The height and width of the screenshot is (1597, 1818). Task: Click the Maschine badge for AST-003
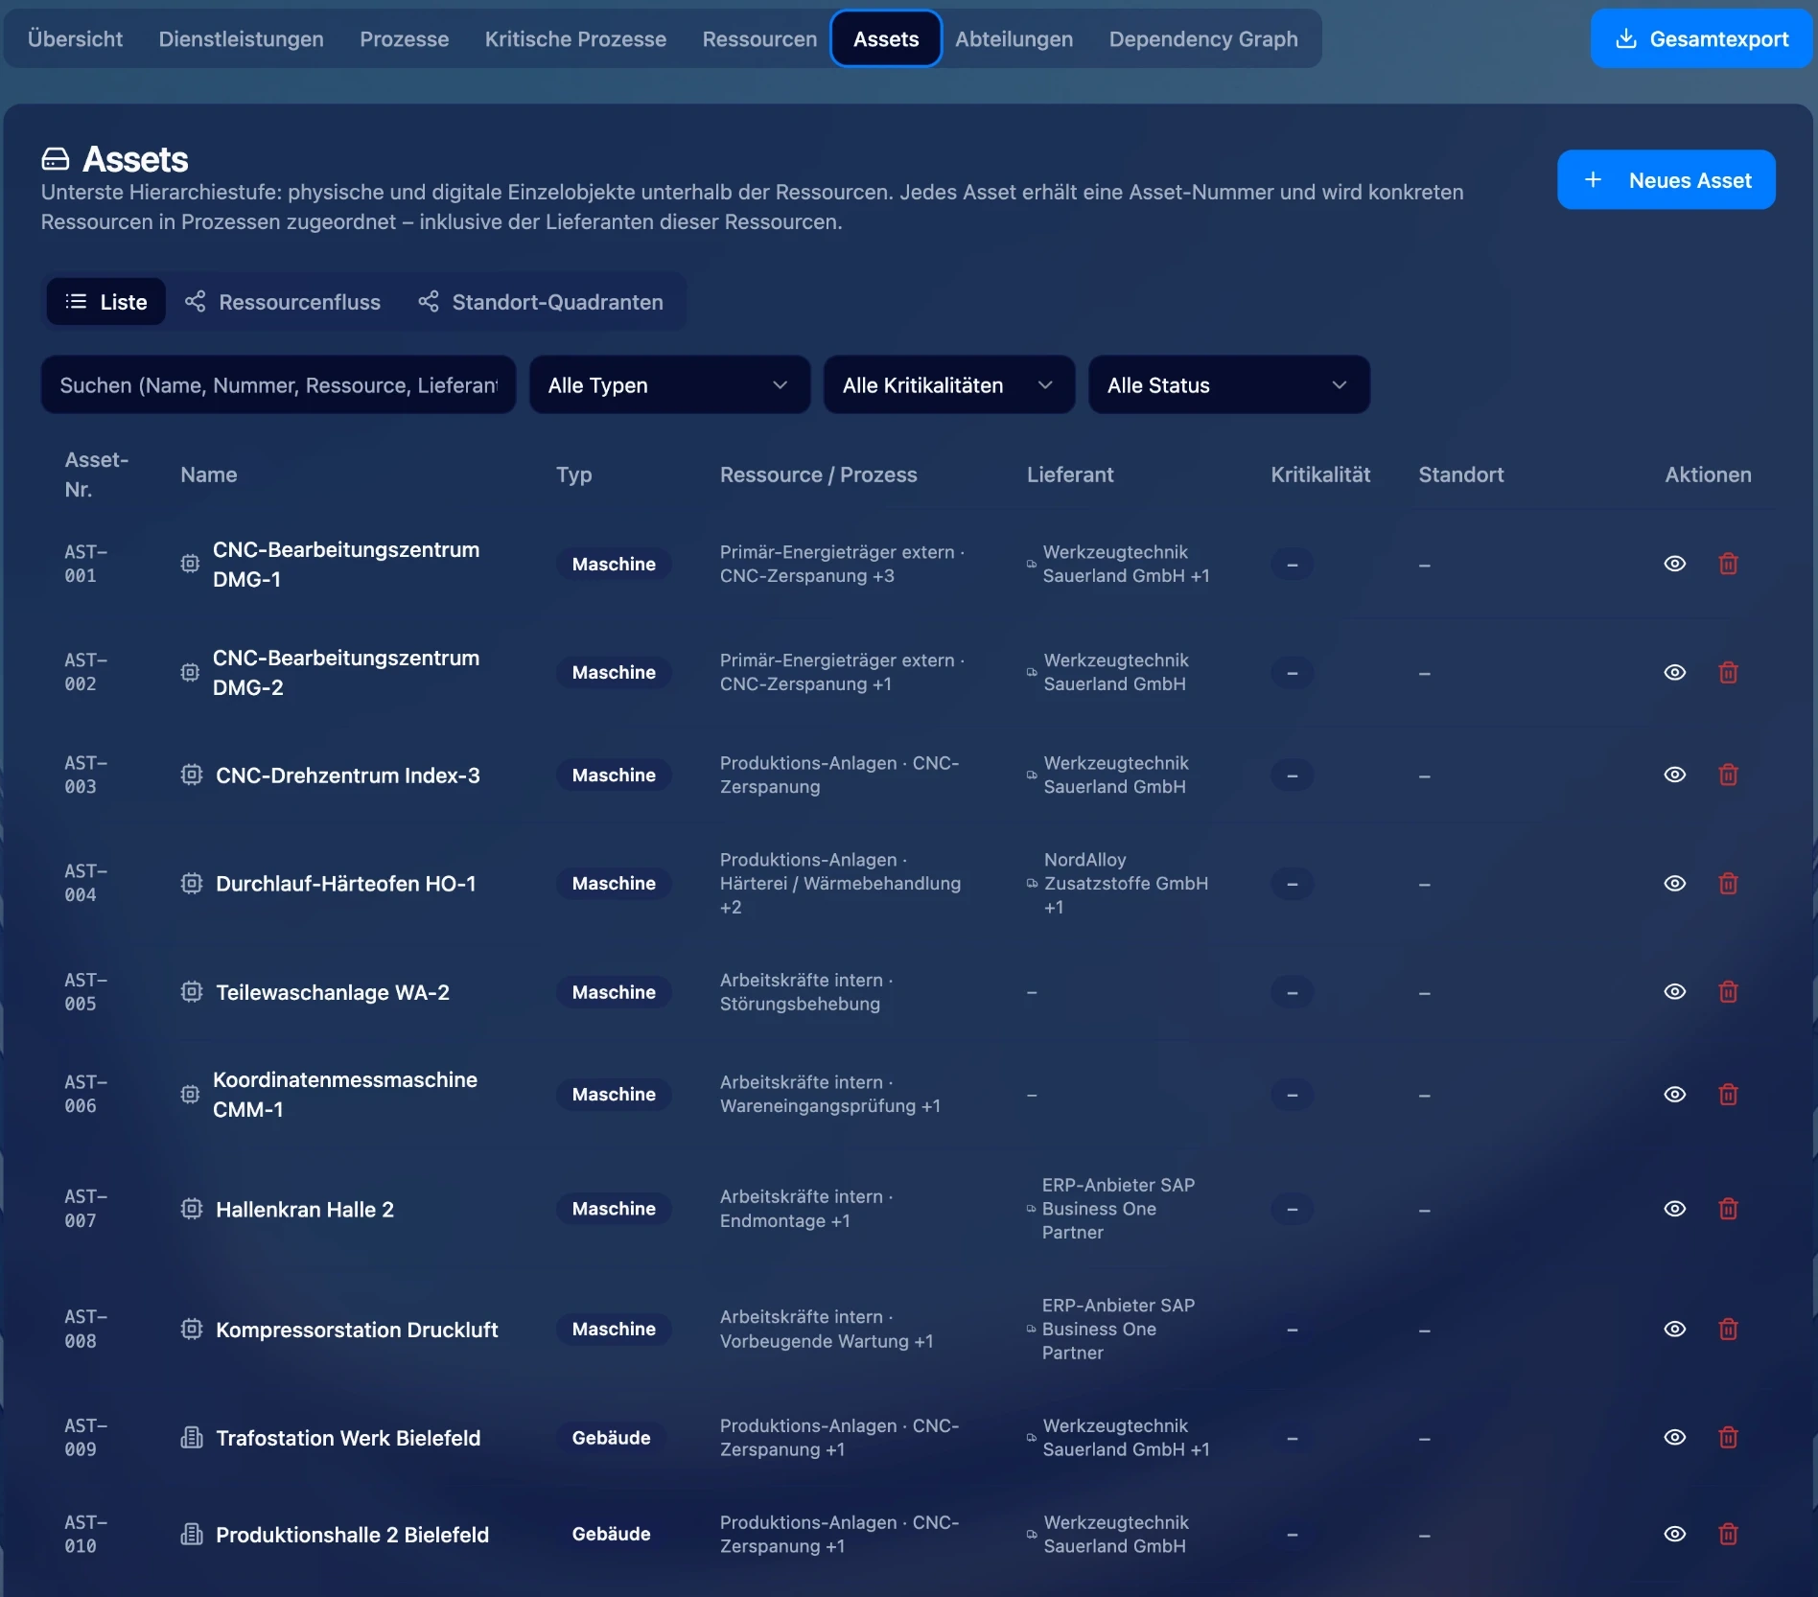pyautogui.click(x=614, y=775)
